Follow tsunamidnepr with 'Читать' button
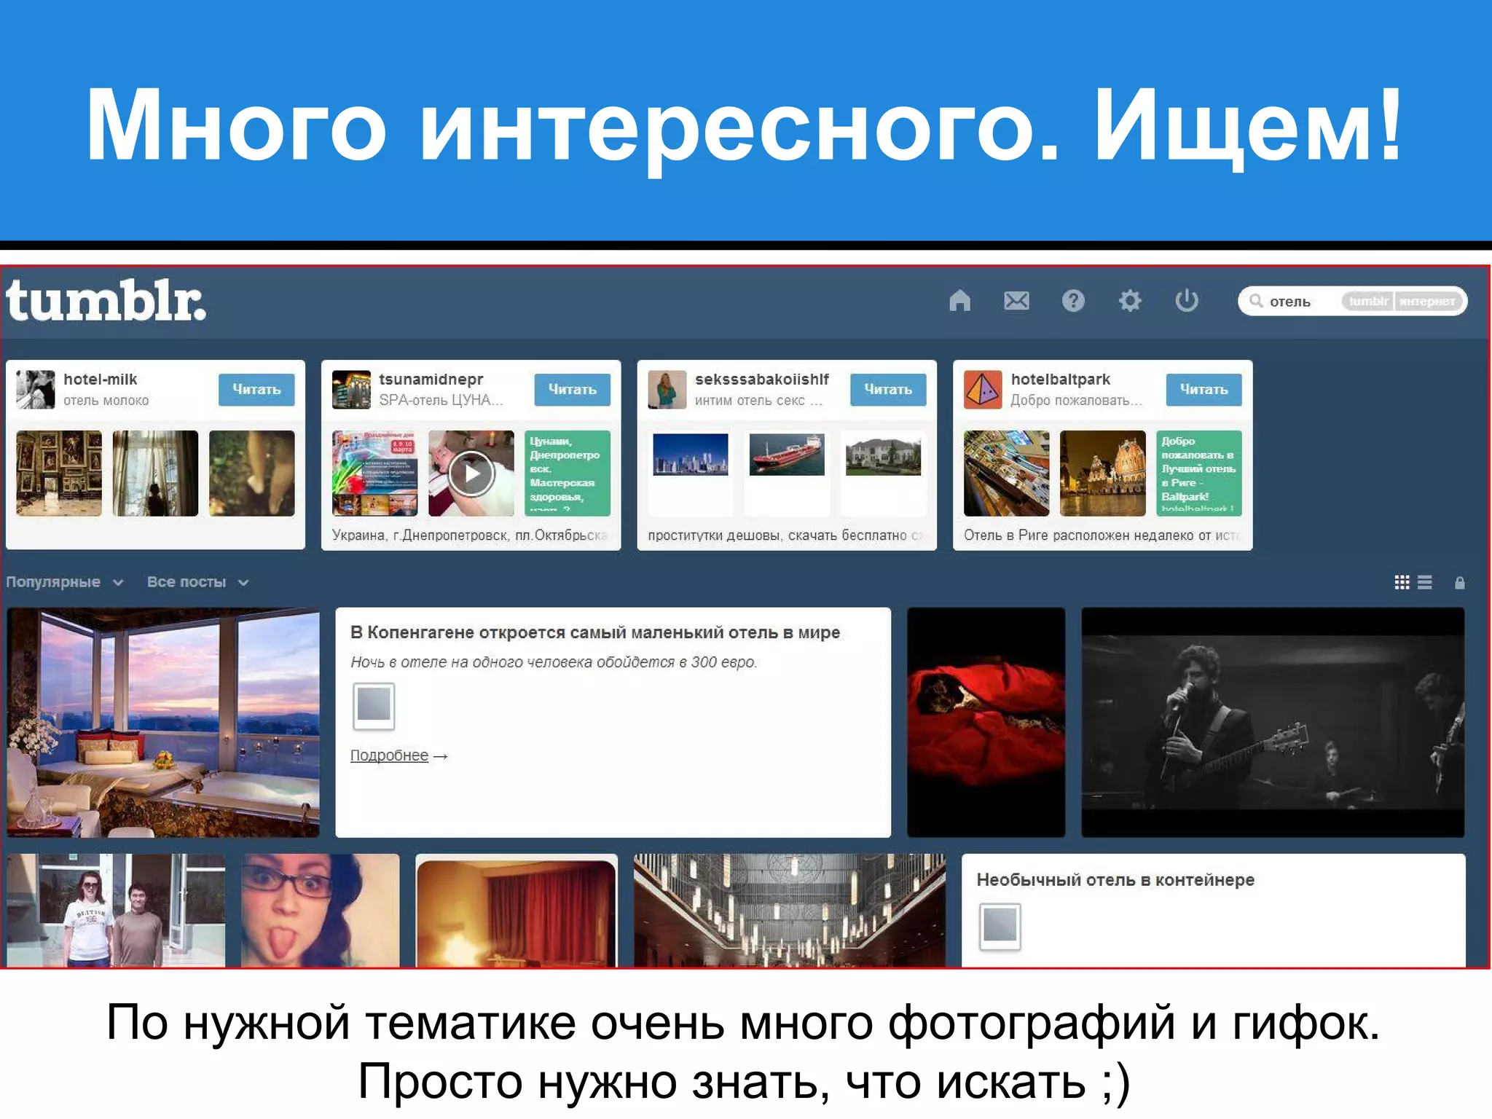The height and width of the screenshot is (1119, 1492). (x=572, y=390)
